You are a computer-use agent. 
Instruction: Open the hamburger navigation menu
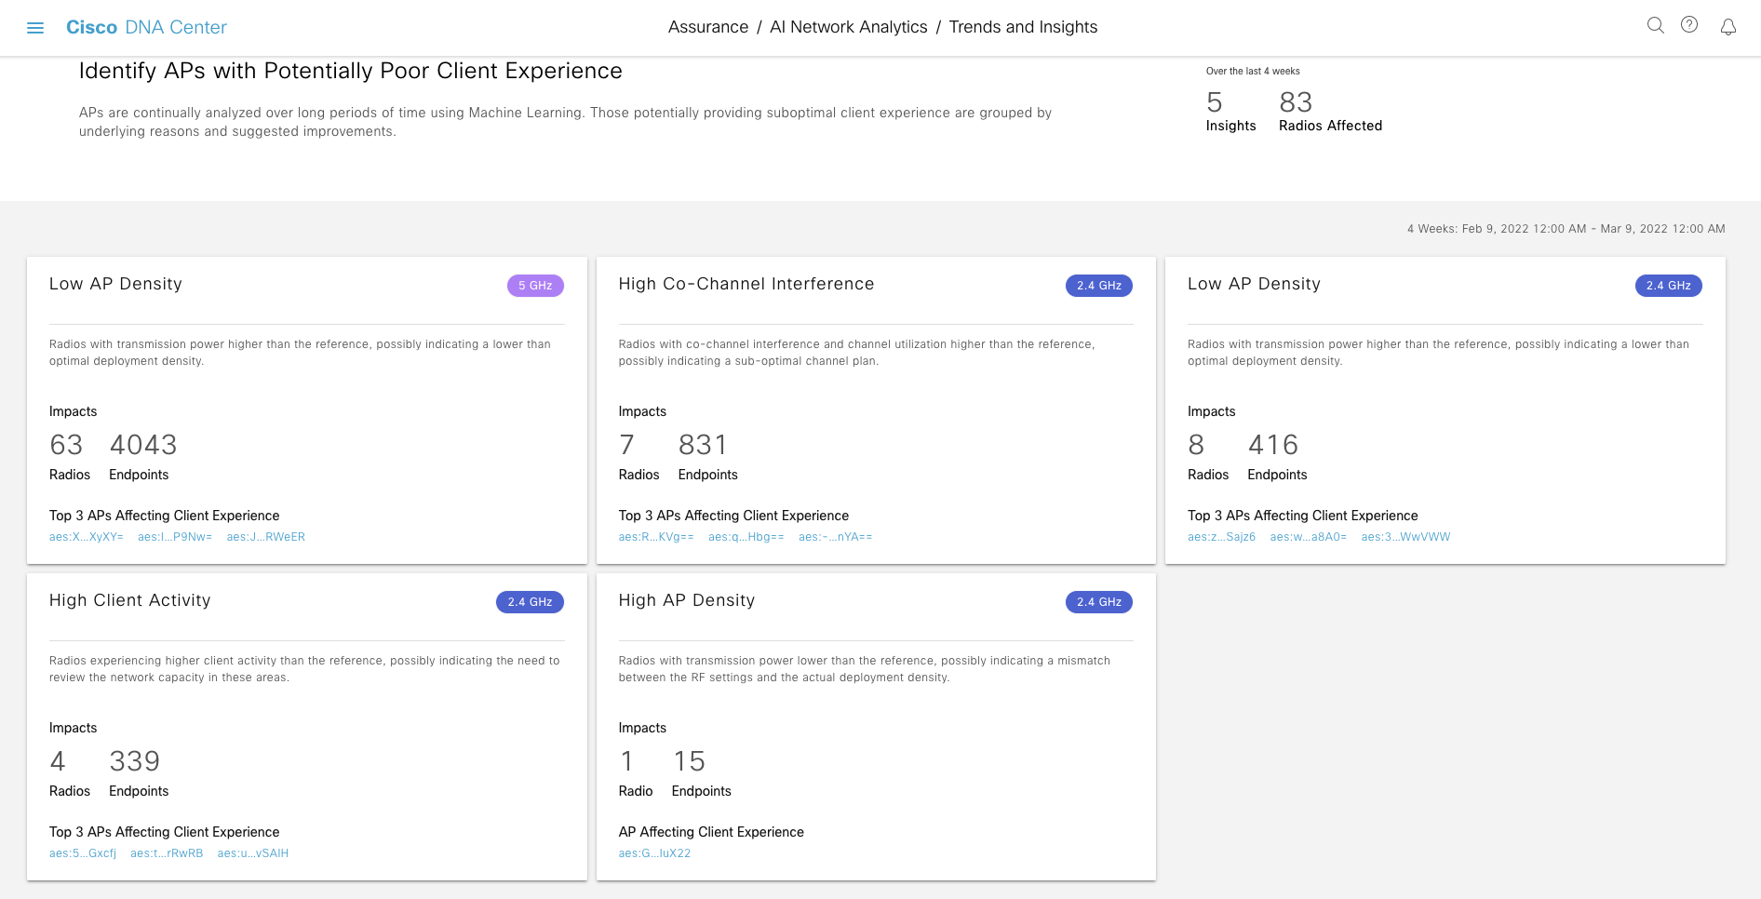(35, 27)
